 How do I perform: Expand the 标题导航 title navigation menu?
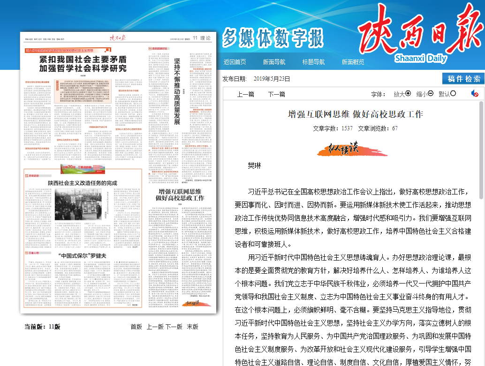[x=313, y=62]
